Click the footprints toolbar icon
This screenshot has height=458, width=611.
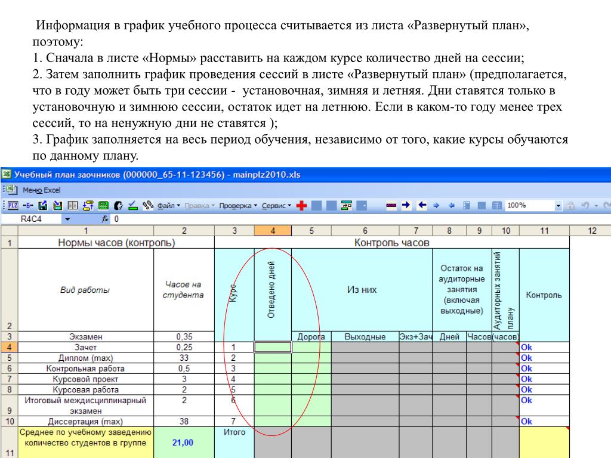pyautogui.click(x=148, y=205)
